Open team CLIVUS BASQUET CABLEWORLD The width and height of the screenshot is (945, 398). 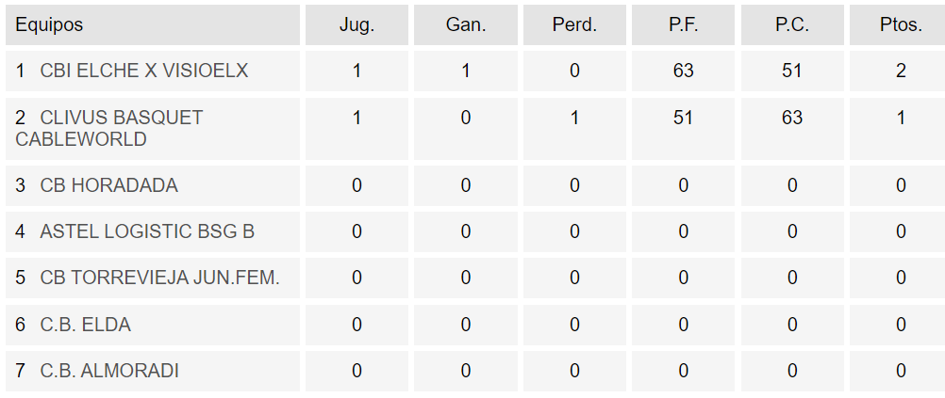click(109, 128)
